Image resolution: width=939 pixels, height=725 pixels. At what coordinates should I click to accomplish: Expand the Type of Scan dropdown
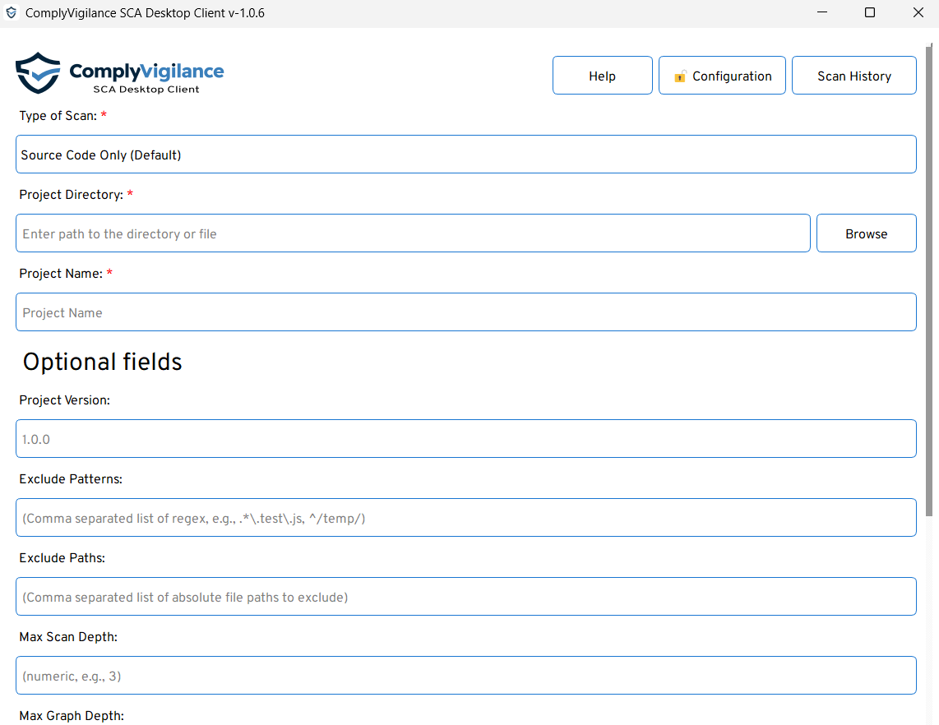465,155
